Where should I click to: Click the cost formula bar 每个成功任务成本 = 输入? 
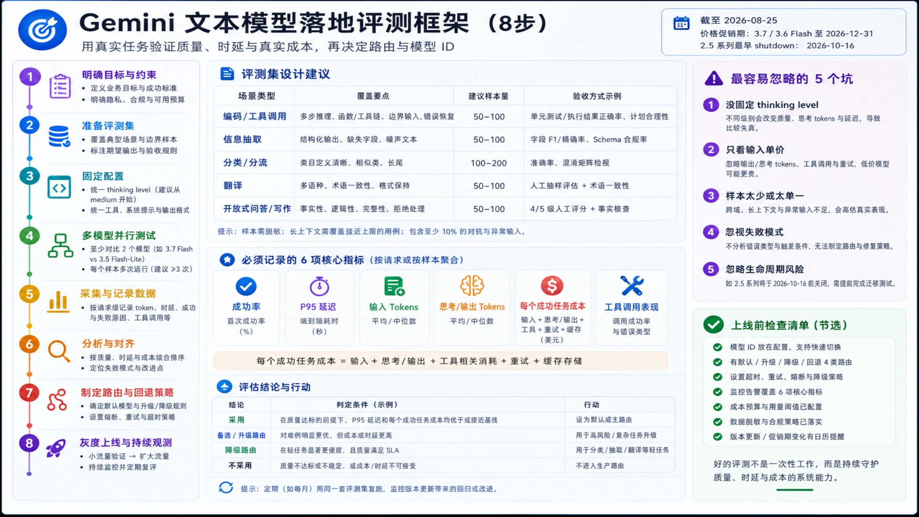[x=440, y=361]
